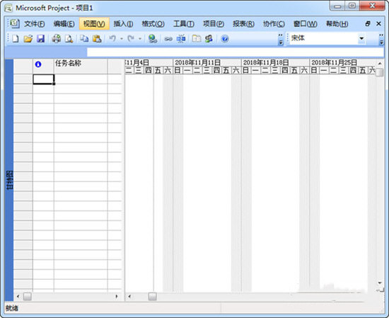Image resolution: width=389 pixels, height=318 pixels.
Task: Open Print Preview magnifier icon
Action: click(69, 38)
